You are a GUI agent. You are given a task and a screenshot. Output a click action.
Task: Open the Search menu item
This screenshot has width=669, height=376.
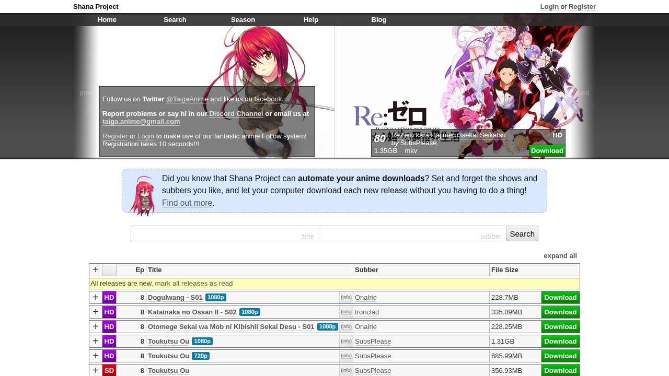tap(175, 20)
